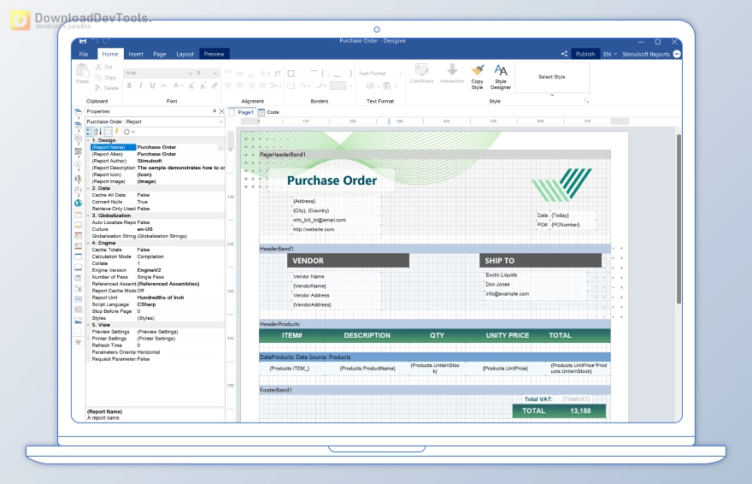Click the Share icon next to Publish
Image resolution: width=752 pixels, height=484 pixels.
coord(565,54)
